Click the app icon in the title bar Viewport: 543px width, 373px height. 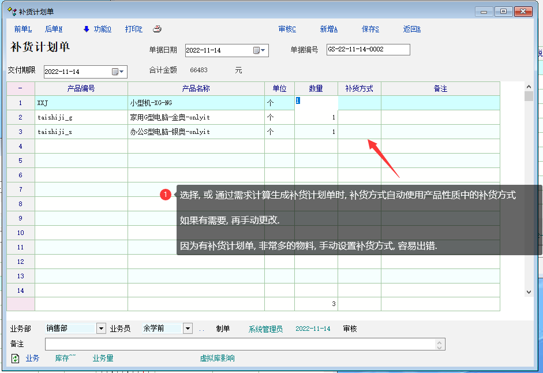pos(12,11)
